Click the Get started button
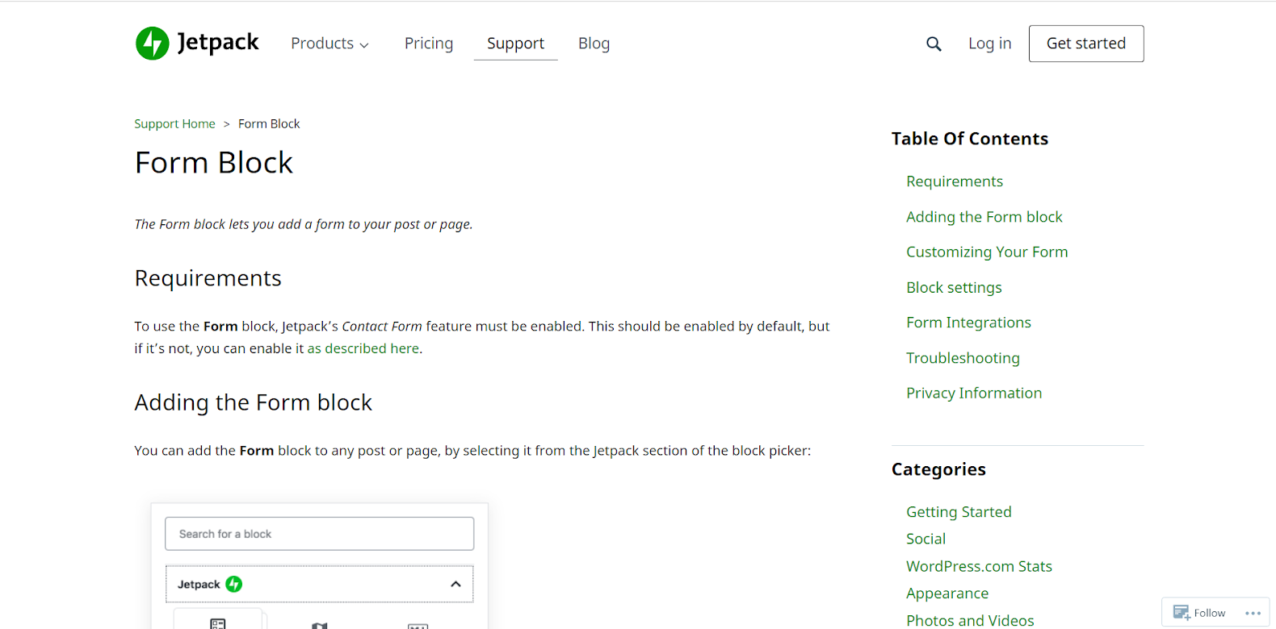The height and width of the screenshot is (629, 1276). pos(1086,44)
